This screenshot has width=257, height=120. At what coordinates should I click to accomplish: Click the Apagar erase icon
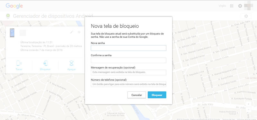tap(71, 63)
